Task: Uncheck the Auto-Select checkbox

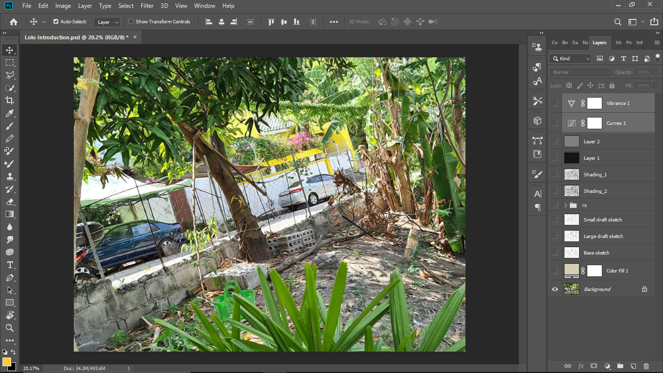Action: [56, 22]
